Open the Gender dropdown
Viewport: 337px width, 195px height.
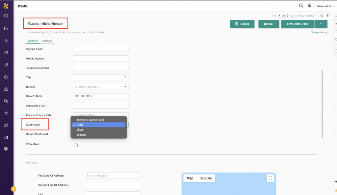tap(101, 87)
